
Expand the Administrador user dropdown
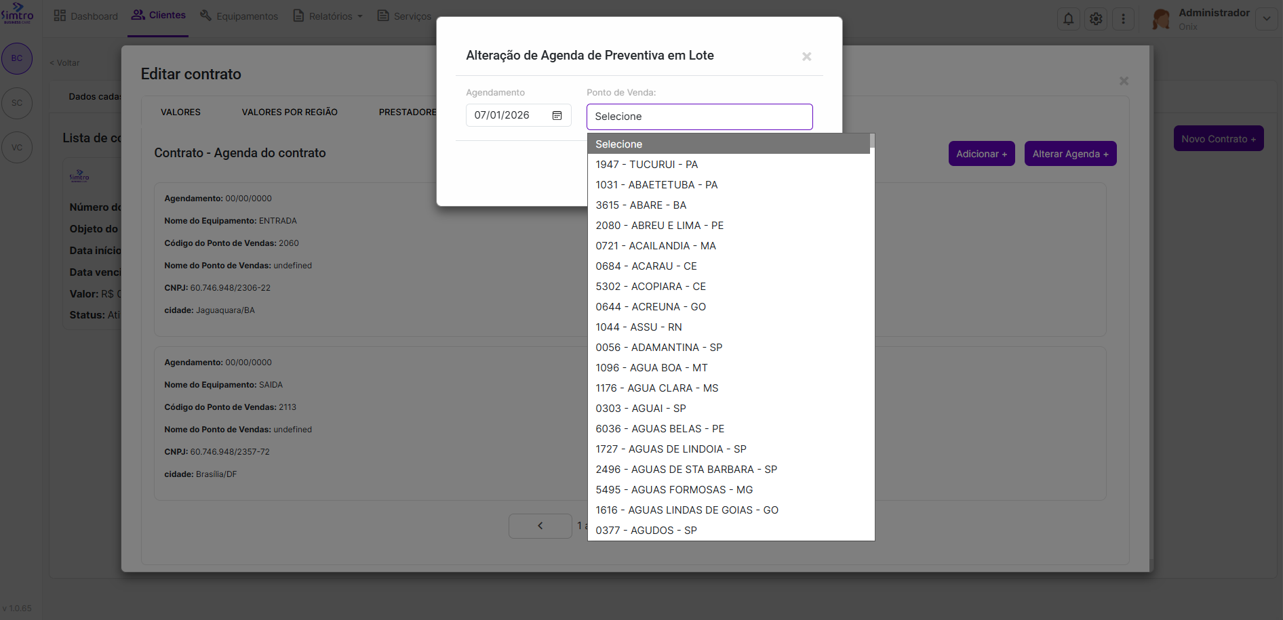[1266, 19]
